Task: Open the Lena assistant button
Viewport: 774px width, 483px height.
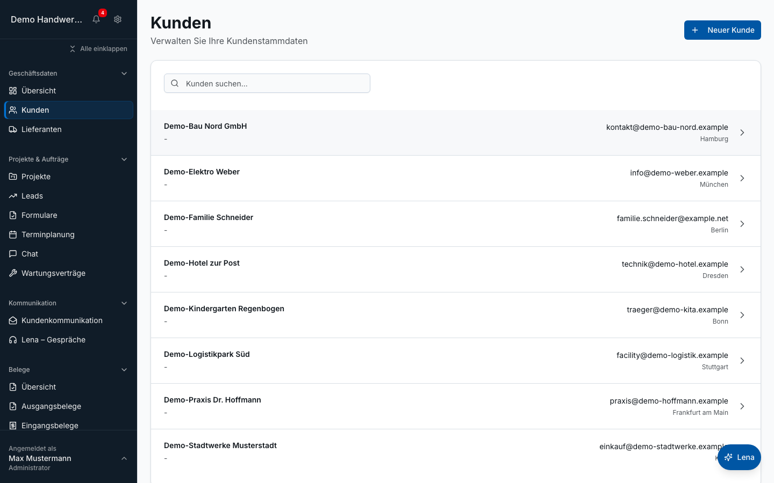Action: (739, 457)
